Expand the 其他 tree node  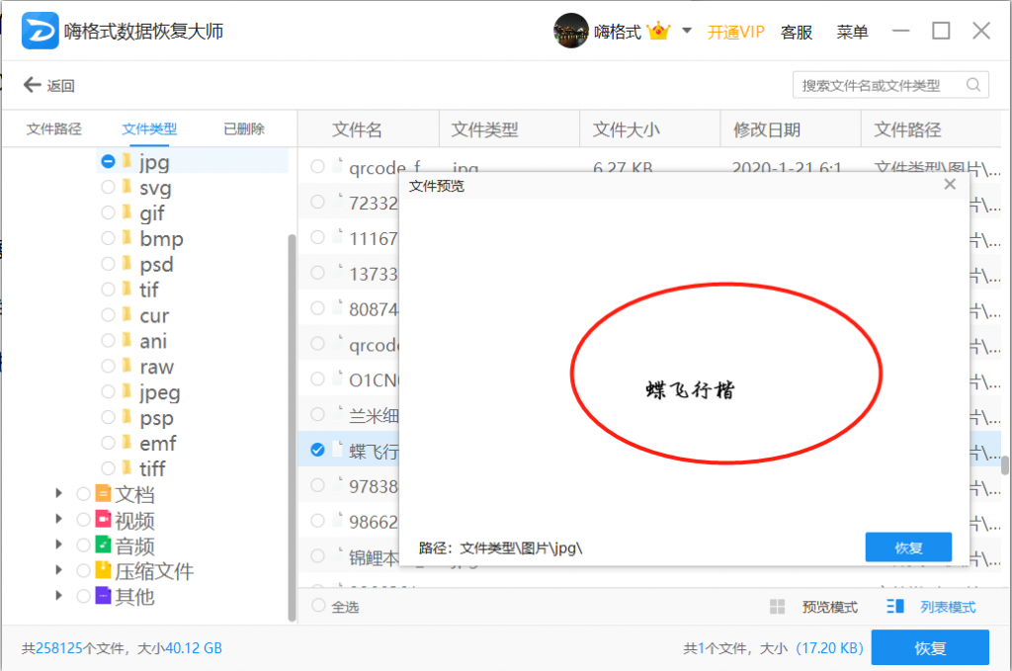pyautogui.click(x=58, y=596)
